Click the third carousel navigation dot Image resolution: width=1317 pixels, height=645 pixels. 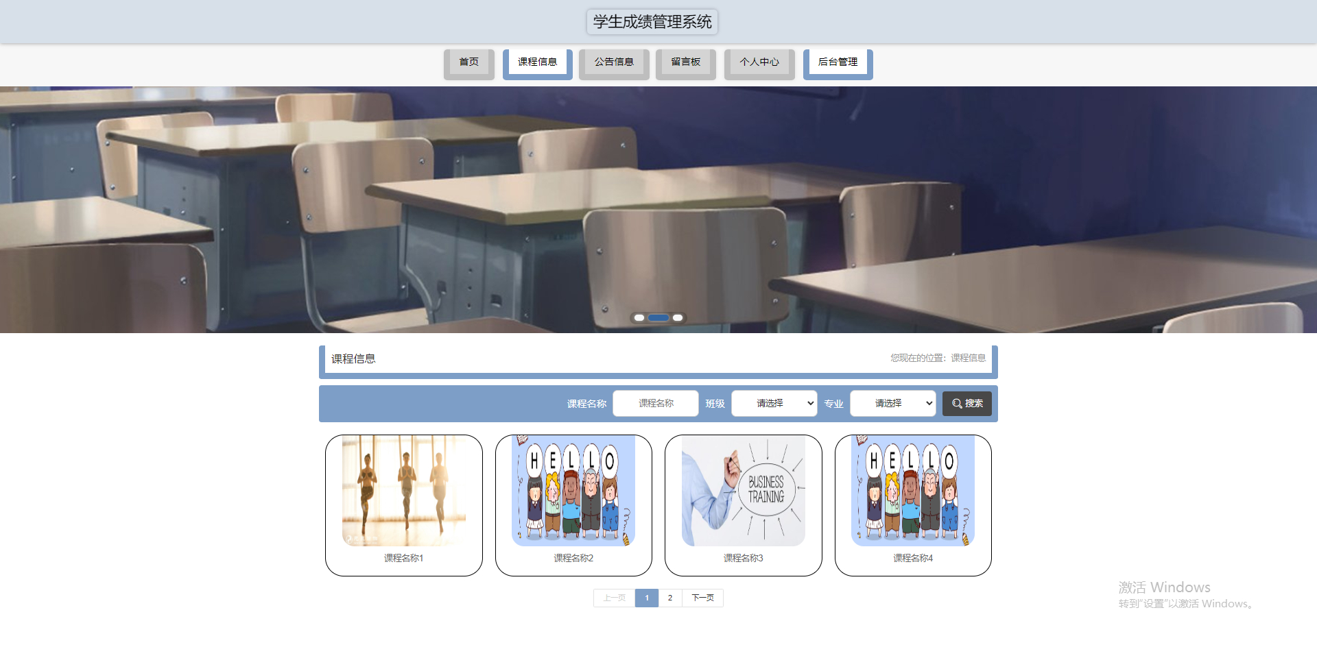point(678,317)
